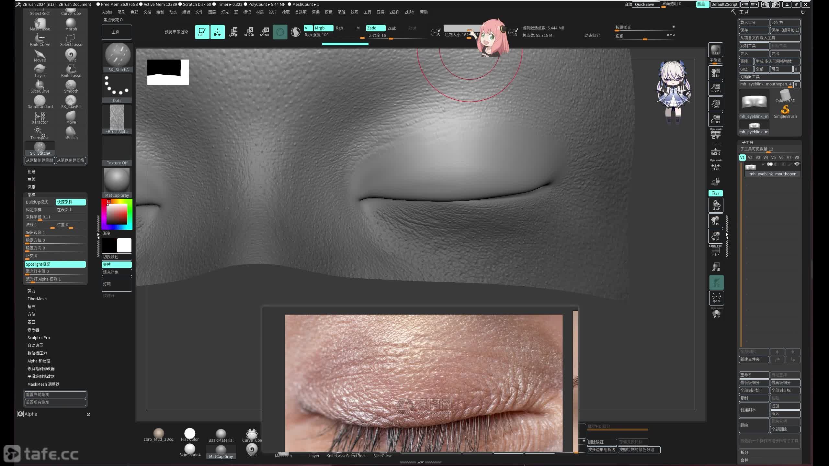Select the Move brush
829x466 pixels.
click(x=71, y=118)
